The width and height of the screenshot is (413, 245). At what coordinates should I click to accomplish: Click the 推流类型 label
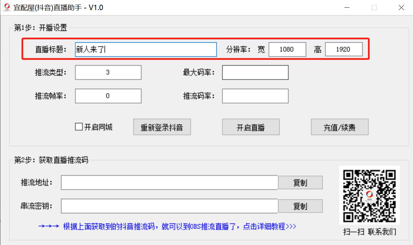tap(51, 72)
